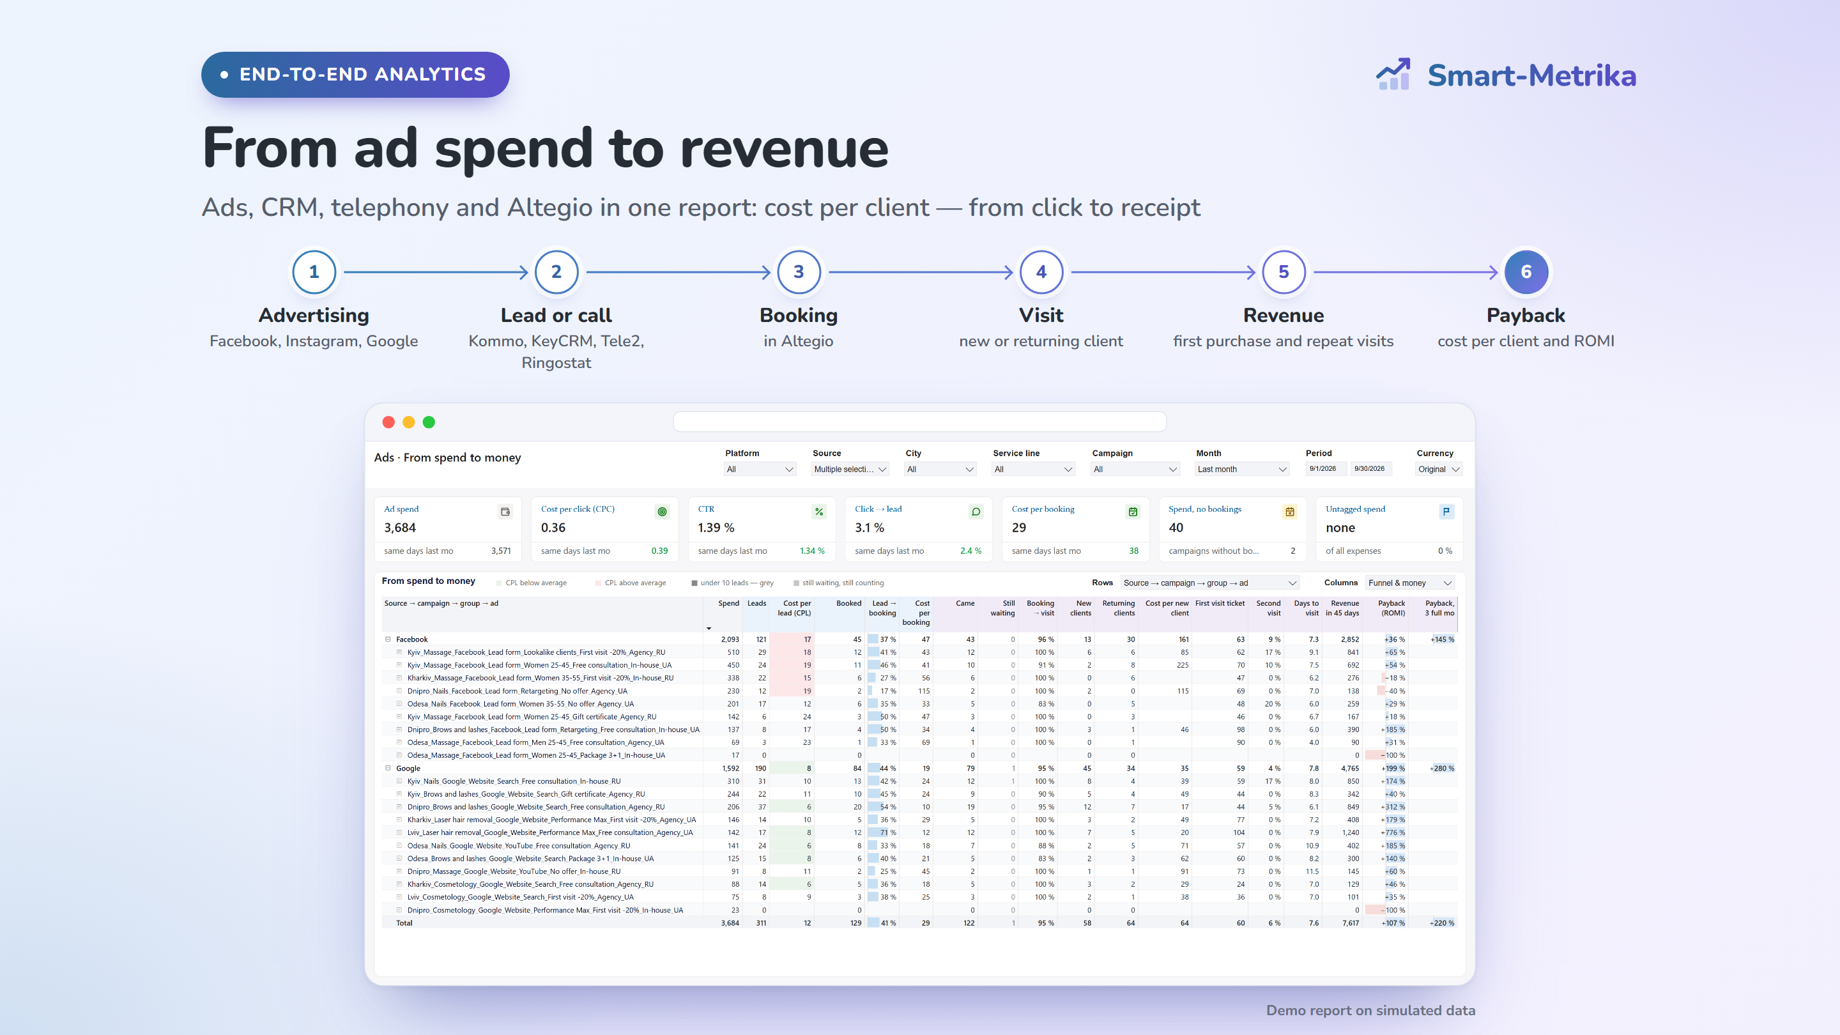
Task: Expand the Lviv_Laser hair removal campaign row
Action: pos(399,833)
